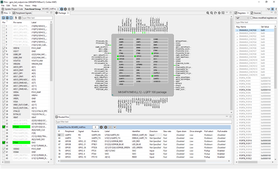Toggle third pin filter icon in Pins view

tap(11, 18)
